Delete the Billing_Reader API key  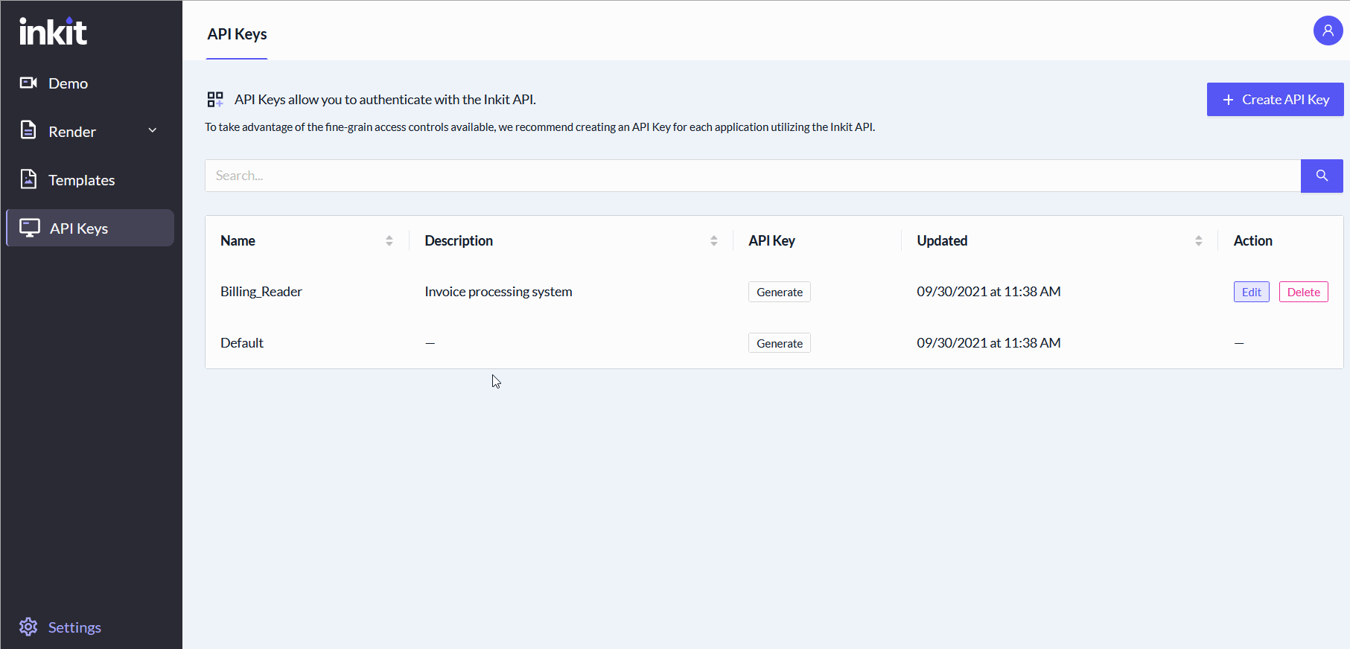click(x=1303, y=292)
